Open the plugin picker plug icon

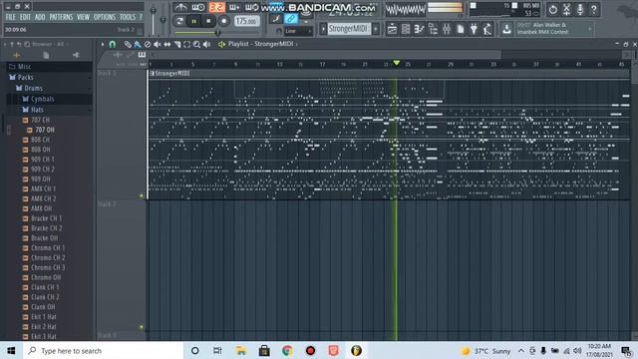475,29
